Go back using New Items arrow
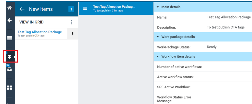This screenshot has width=252, height=104. click(x=22, y=9)
